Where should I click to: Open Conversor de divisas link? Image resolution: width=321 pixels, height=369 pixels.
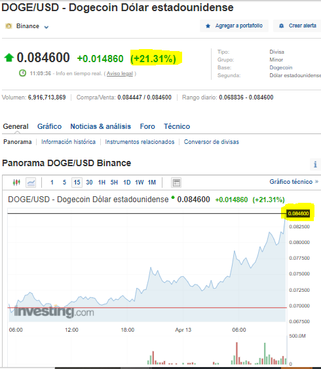coord(212,142)
